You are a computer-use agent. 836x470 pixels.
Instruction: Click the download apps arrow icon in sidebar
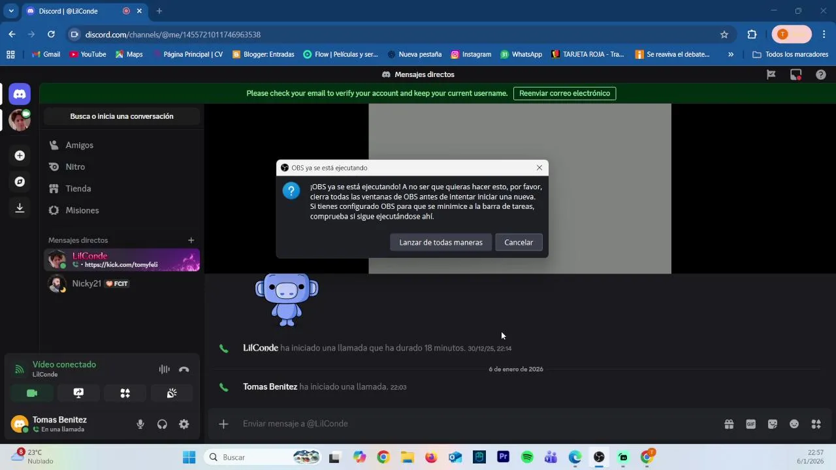[20, 208]
